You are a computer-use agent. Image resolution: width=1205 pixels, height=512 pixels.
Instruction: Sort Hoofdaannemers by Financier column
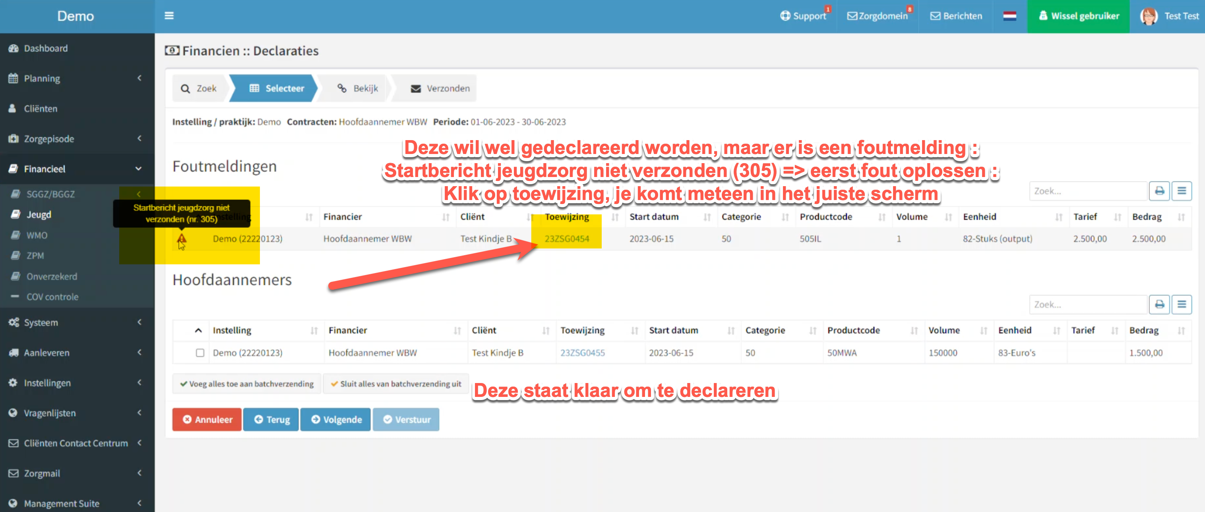[x=395, y=330]
